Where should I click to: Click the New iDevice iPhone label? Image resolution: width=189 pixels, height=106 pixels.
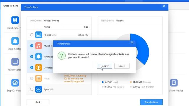click(112, 21)
